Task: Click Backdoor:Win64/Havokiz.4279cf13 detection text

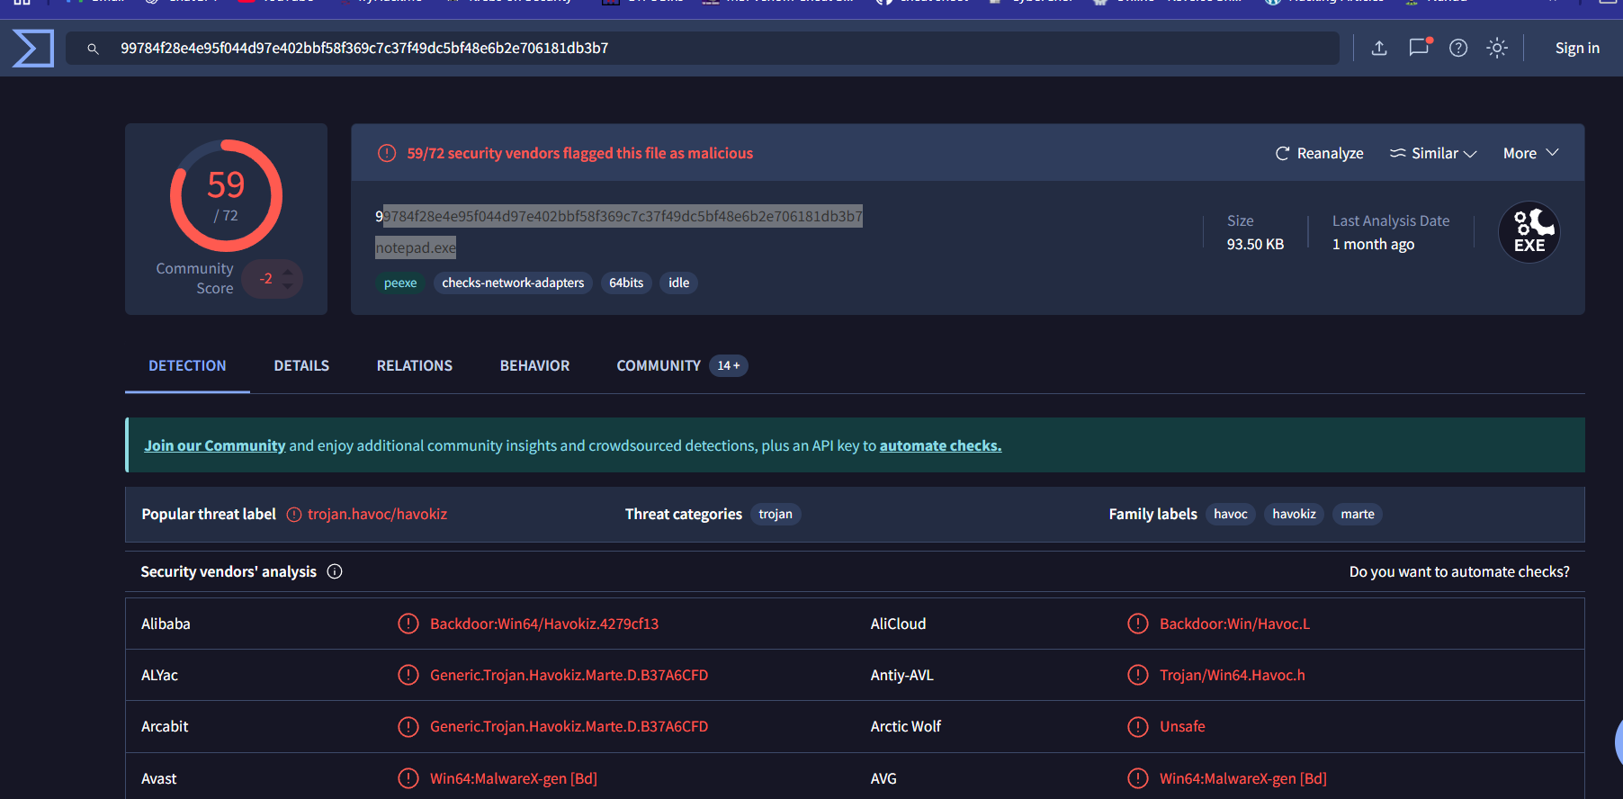Action: 544,624
